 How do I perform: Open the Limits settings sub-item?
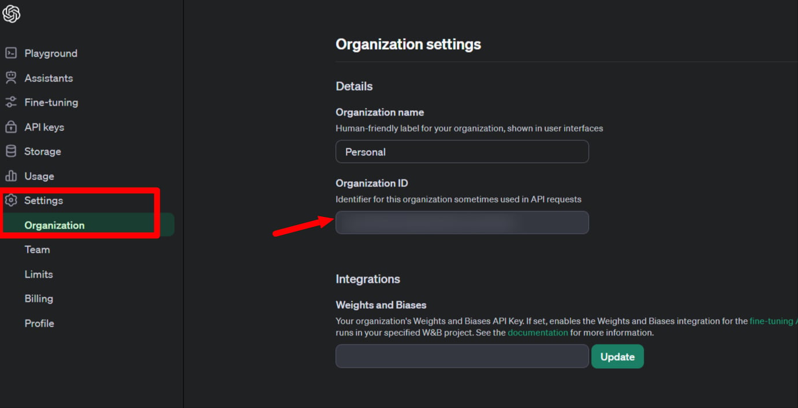click(39, 274)
